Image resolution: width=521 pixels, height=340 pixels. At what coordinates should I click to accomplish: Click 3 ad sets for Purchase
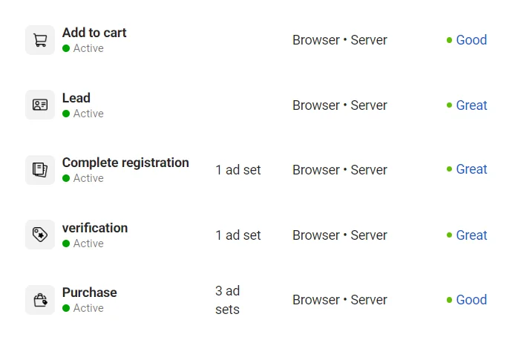227,300
